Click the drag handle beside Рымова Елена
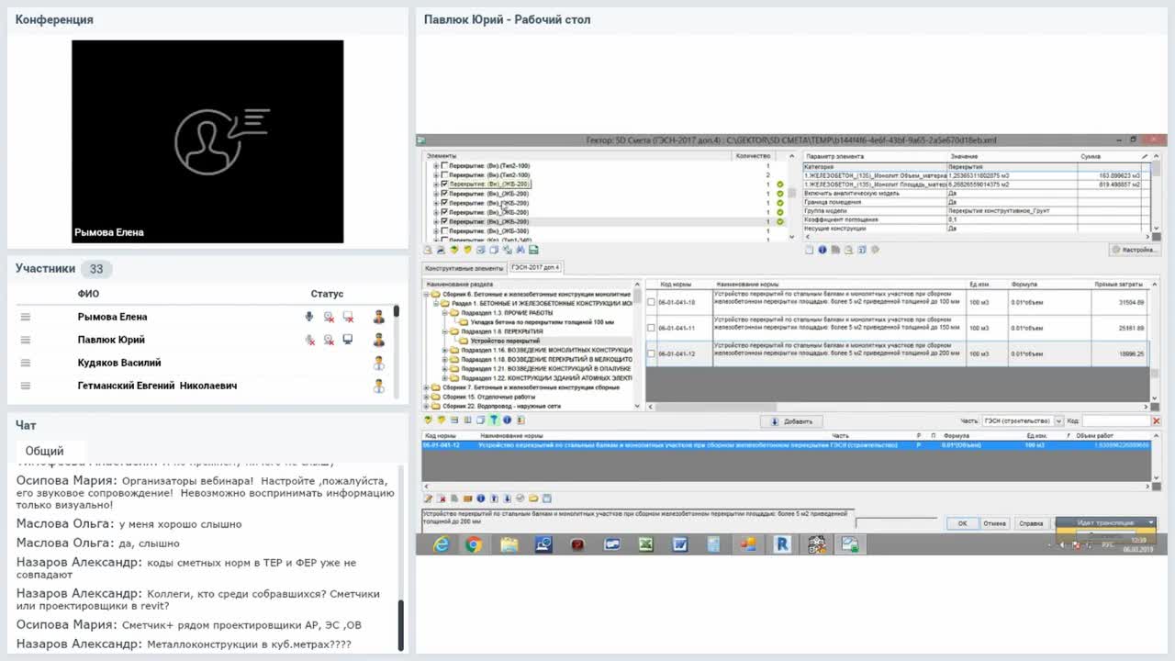This screenshot has height=661, width=1175. click(x=26, y=317)
